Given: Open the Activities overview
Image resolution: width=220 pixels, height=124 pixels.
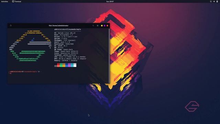Looking at the screenshot, I should pyautogui.click(x=4, y=1).
